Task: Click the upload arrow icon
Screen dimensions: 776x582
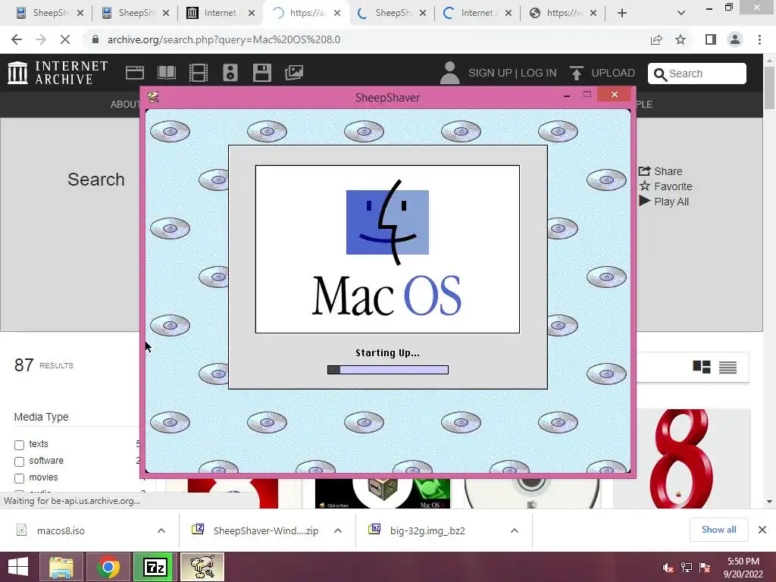Action: (576, 73)
